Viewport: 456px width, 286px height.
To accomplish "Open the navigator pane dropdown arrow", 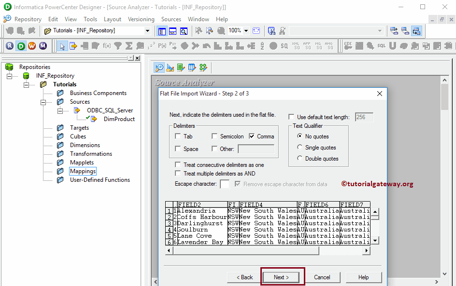I will tap(131, 58).
